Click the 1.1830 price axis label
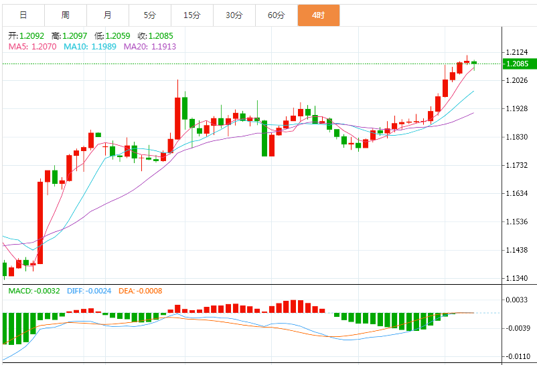This screenshot has height=365, width=537. [517, 137]
